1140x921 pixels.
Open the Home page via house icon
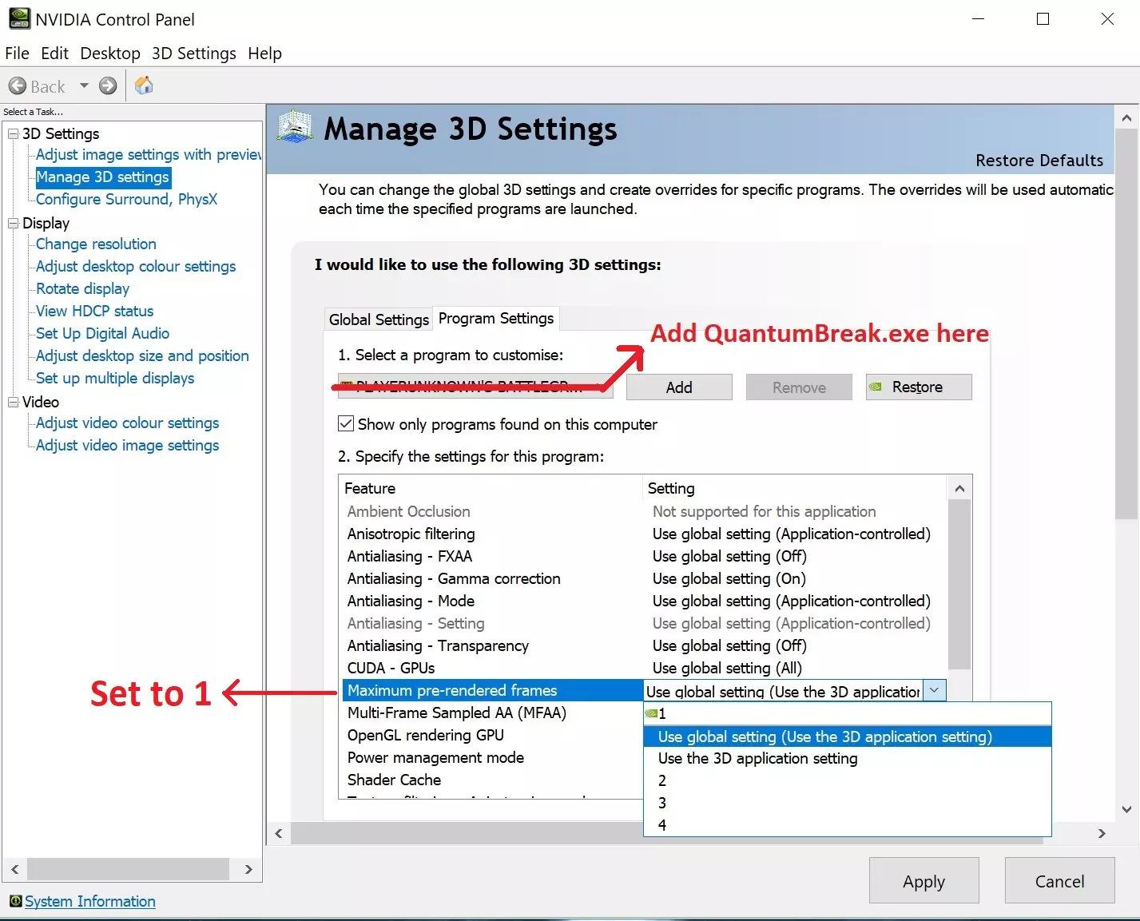[144, 85]
